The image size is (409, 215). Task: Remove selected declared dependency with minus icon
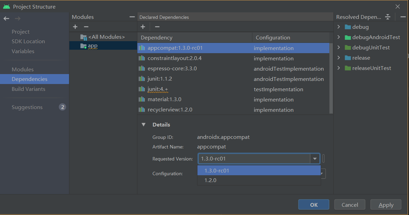click(x=157, y=27)
